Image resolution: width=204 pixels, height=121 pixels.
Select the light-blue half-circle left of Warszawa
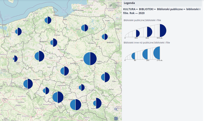[x=87, y=59]
